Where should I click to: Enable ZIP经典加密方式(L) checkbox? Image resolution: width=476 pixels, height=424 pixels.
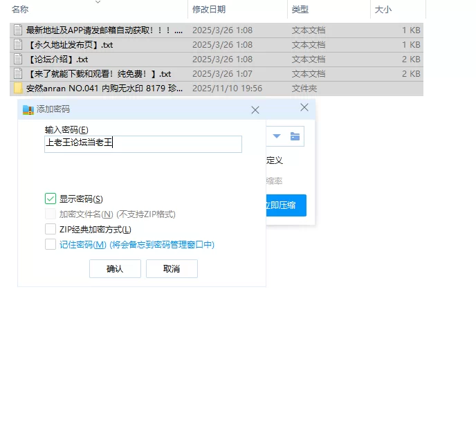[x=51, y=229]
